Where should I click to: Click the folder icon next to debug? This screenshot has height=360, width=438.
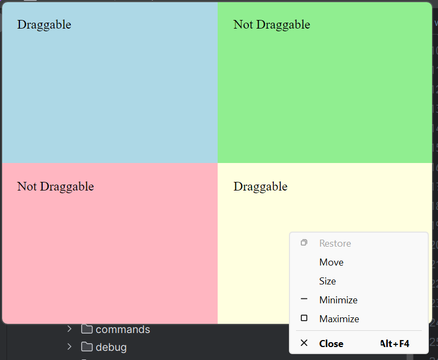[x=86, y=347]
